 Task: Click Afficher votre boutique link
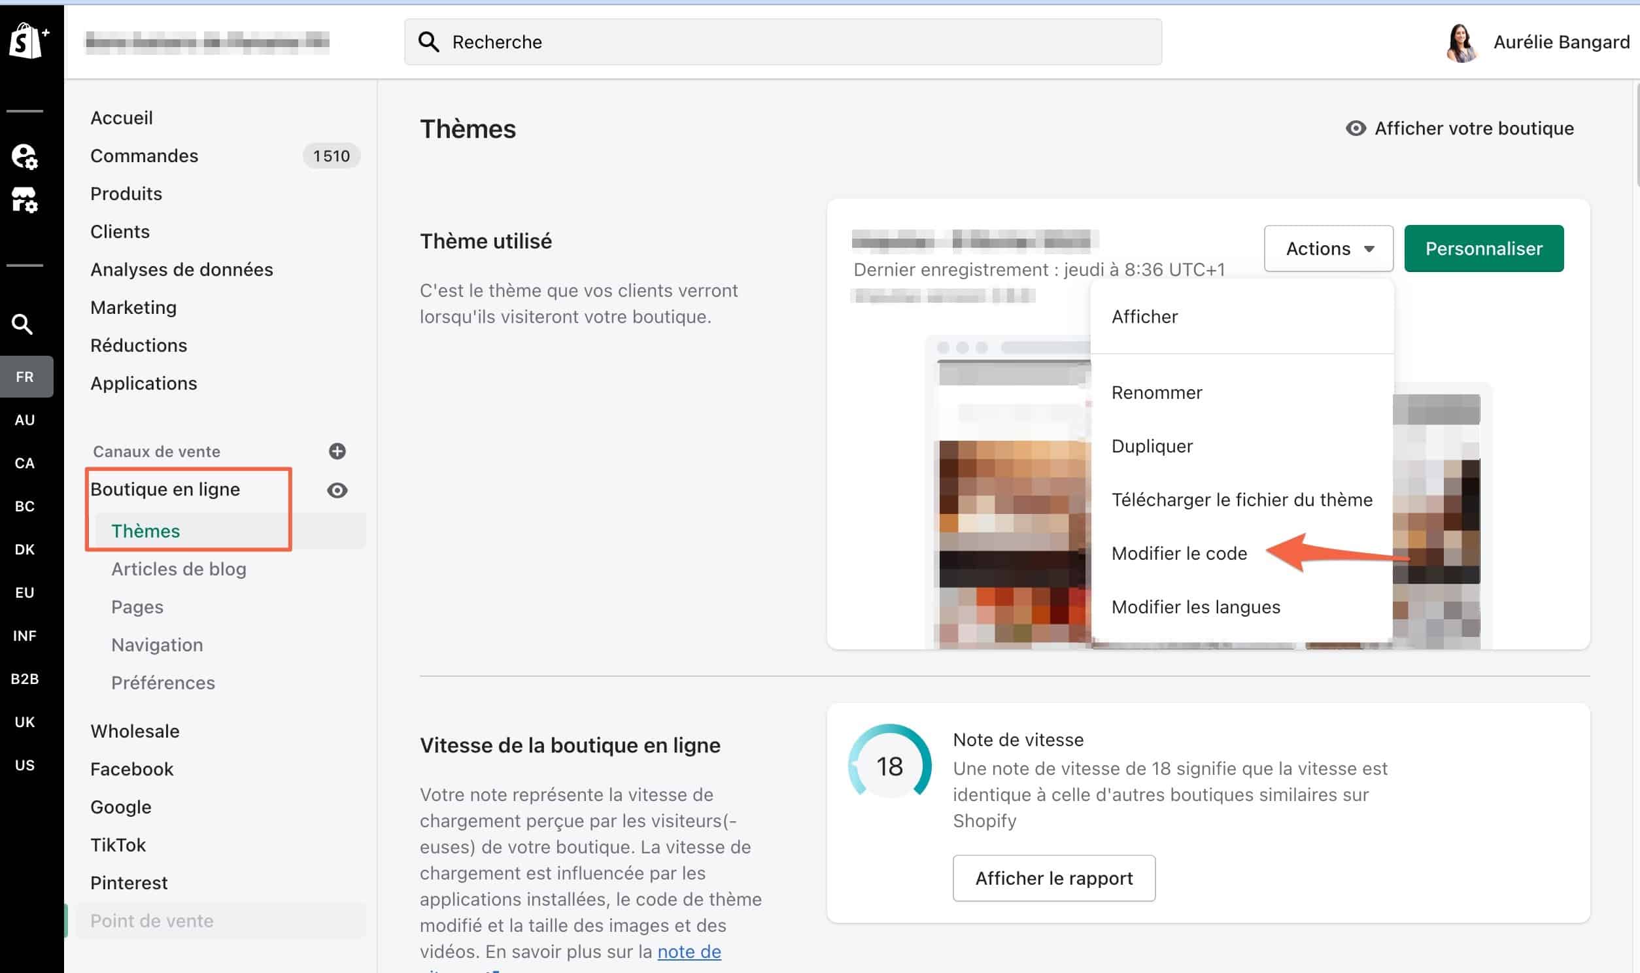(x=1460, y=129)
